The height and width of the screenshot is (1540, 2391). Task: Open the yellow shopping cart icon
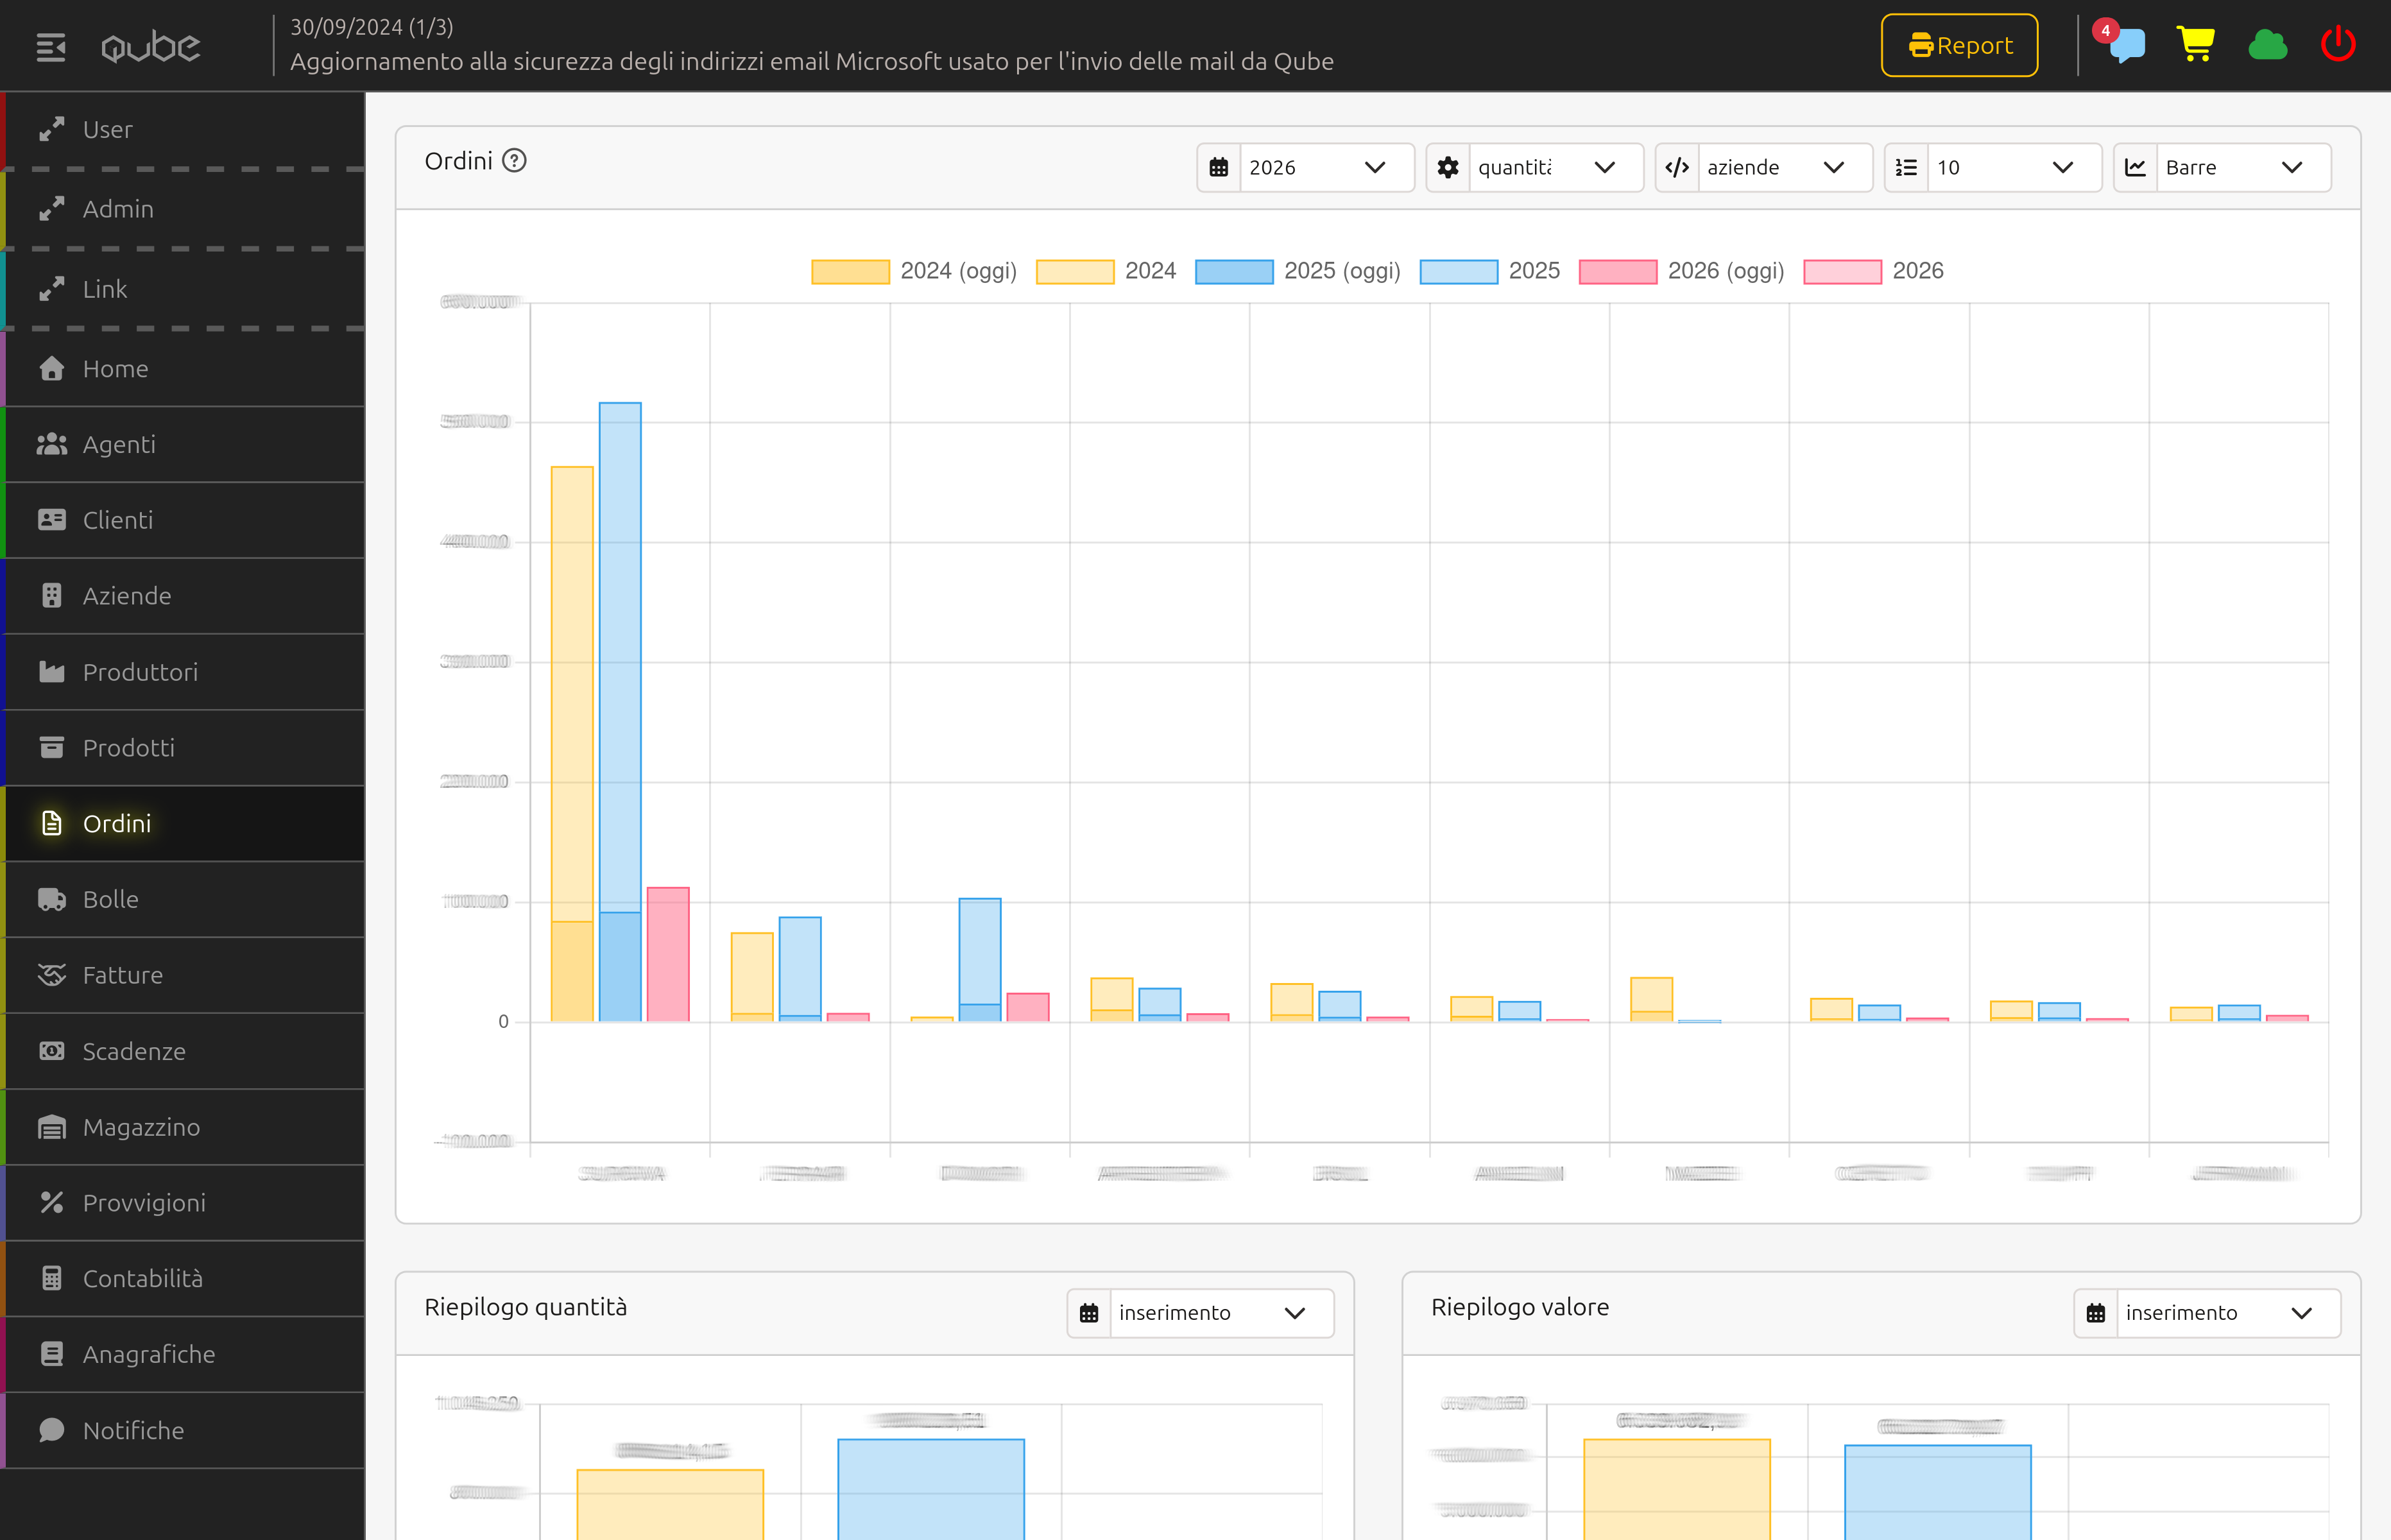(2195, 45)
